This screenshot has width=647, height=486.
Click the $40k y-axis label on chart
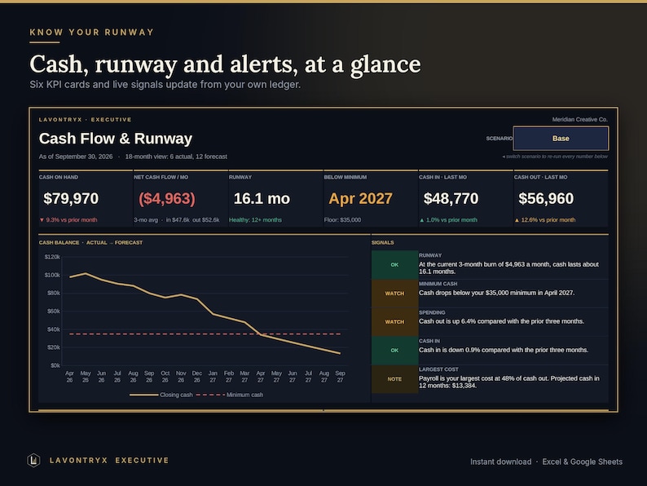click(x=54, y=329)
